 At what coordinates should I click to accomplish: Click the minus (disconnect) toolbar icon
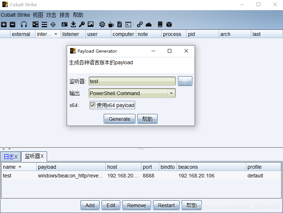pyautogui.click(x=12, y=24)
